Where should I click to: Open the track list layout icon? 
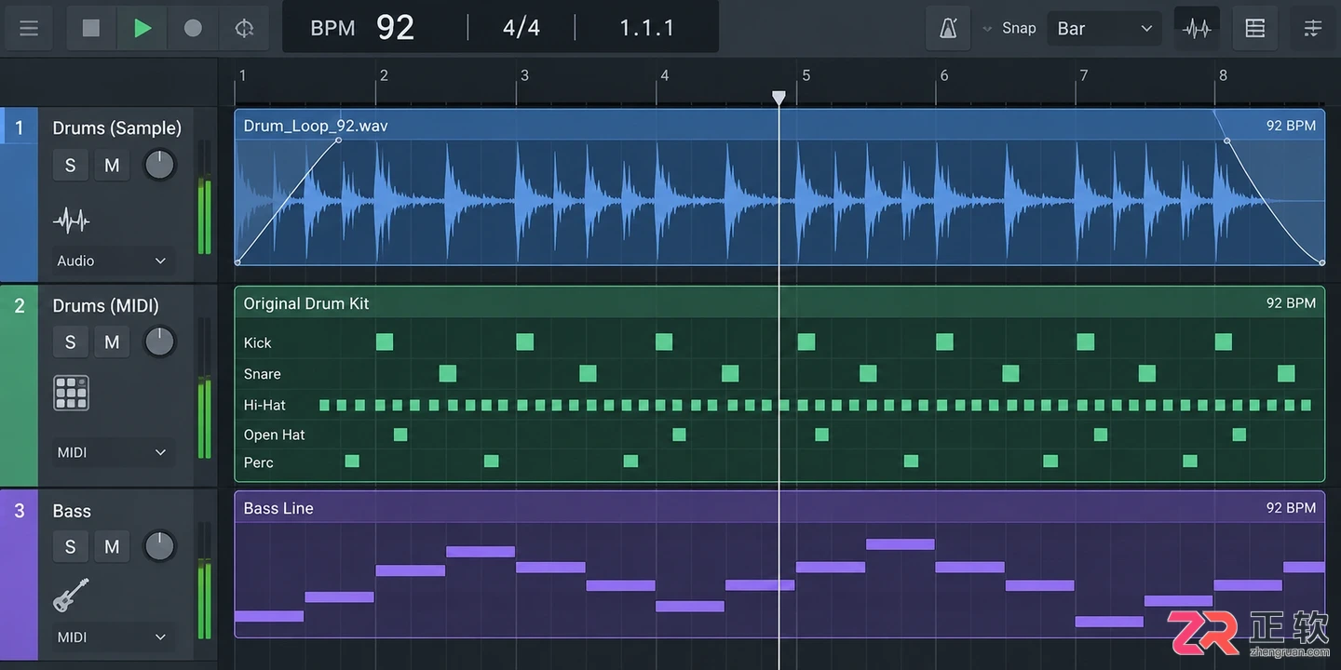click(x=1255, y=29)
